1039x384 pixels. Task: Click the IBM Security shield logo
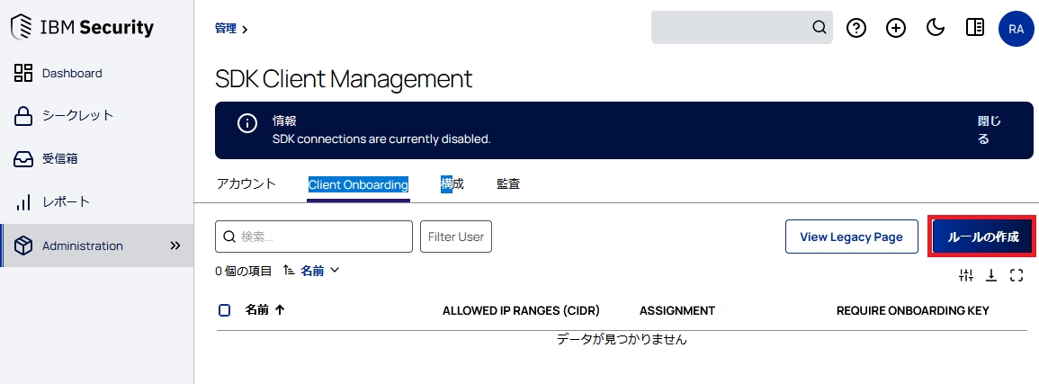(x=23, y=27)
